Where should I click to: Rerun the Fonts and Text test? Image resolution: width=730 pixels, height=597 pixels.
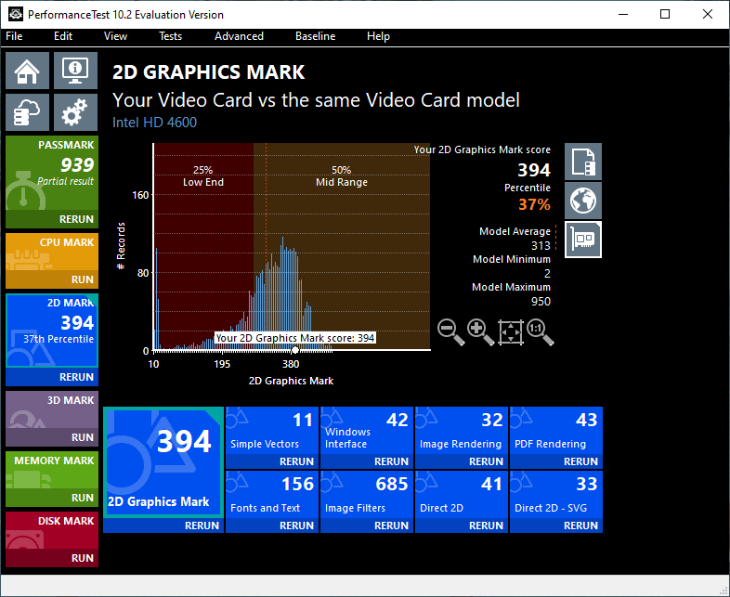(272, 526)
